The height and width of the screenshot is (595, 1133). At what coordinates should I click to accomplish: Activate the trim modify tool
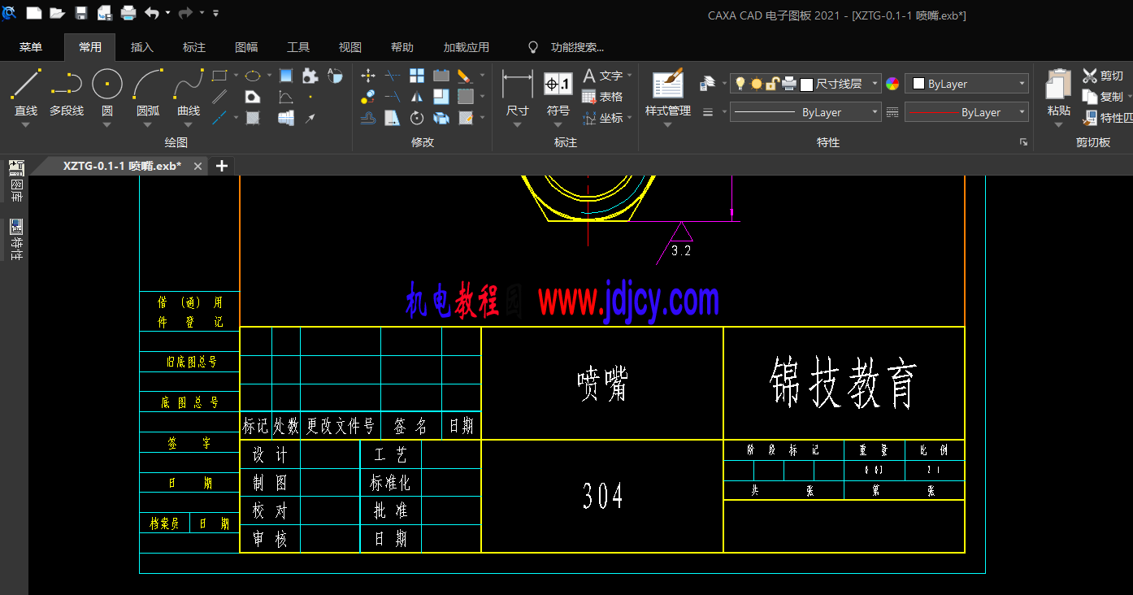click(x=393, y=76)
